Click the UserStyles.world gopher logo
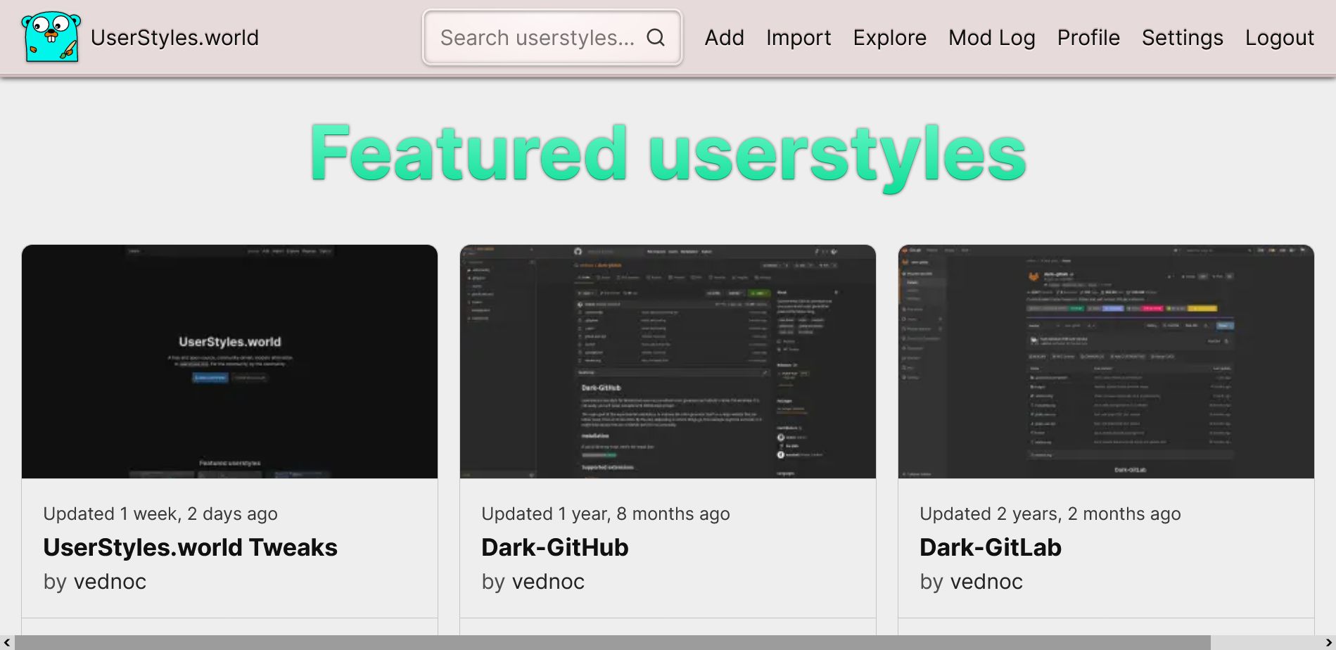This screenshot has width=1336, height=650. click(51, 37)
